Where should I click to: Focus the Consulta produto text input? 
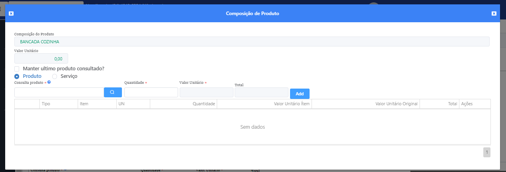[59, 92]
